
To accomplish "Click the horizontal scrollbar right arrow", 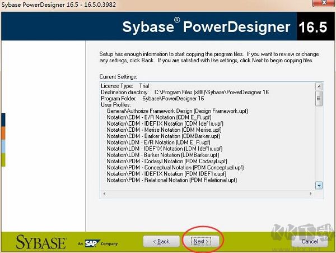I will [x=311, y=194].
